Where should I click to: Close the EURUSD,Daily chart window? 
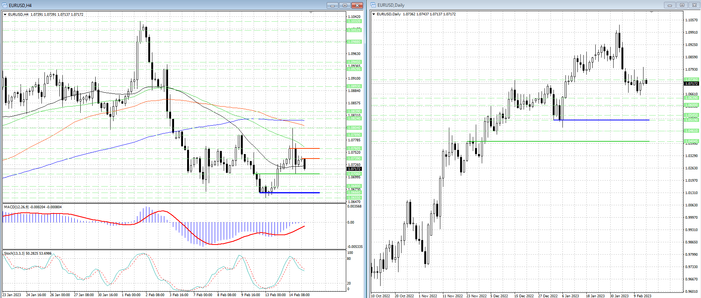click(694, 5)
